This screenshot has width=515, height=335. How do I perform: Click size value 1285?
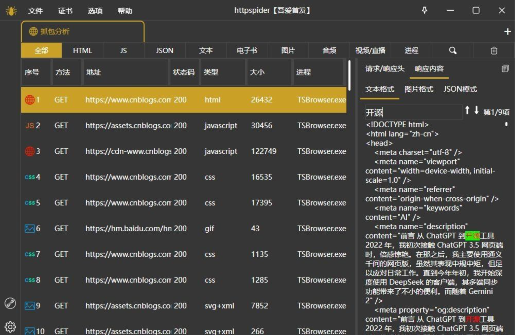(x=259, y=280)
